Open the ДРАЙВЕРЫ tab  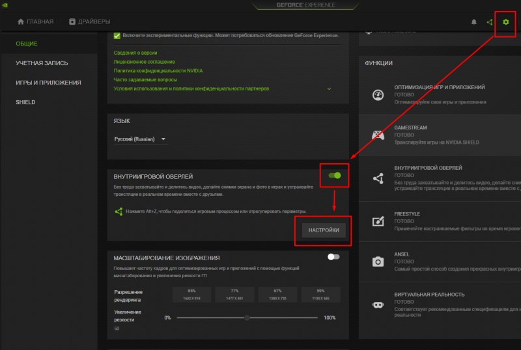90,21
